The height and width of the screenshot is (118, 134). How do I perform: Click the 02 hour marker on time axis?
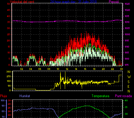pyautogui.click(x=21, y=69)
